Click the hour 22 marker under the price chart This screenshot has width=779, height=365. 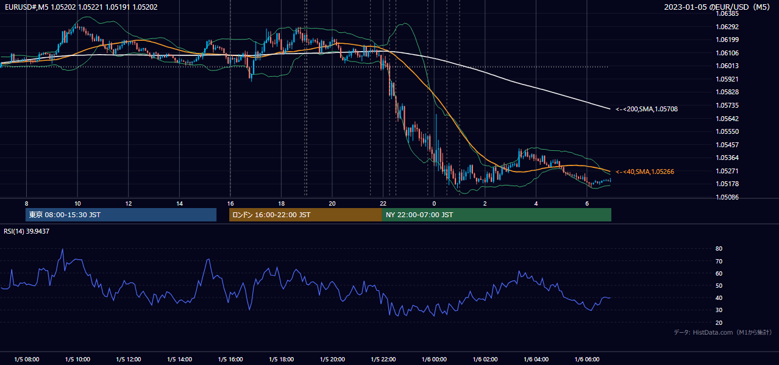pos(383,203)
